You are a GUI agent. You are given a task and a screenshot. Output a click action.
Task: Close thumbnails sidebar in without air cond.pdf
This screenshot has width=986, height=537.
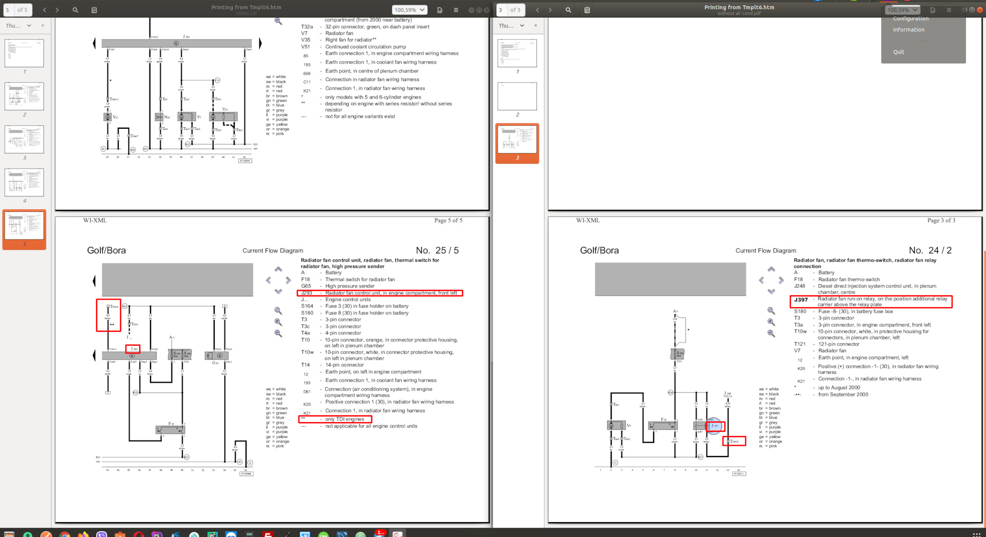pyautogui.click(x=536, y=26)
